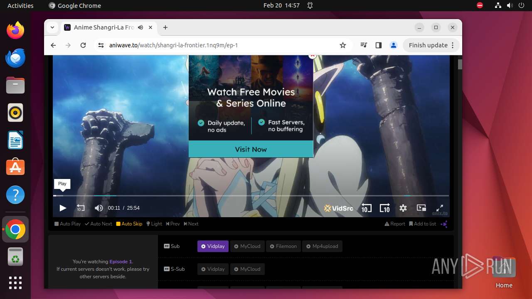
Task: Click the purple share icon beside Add to list
Action: point(444,224)
